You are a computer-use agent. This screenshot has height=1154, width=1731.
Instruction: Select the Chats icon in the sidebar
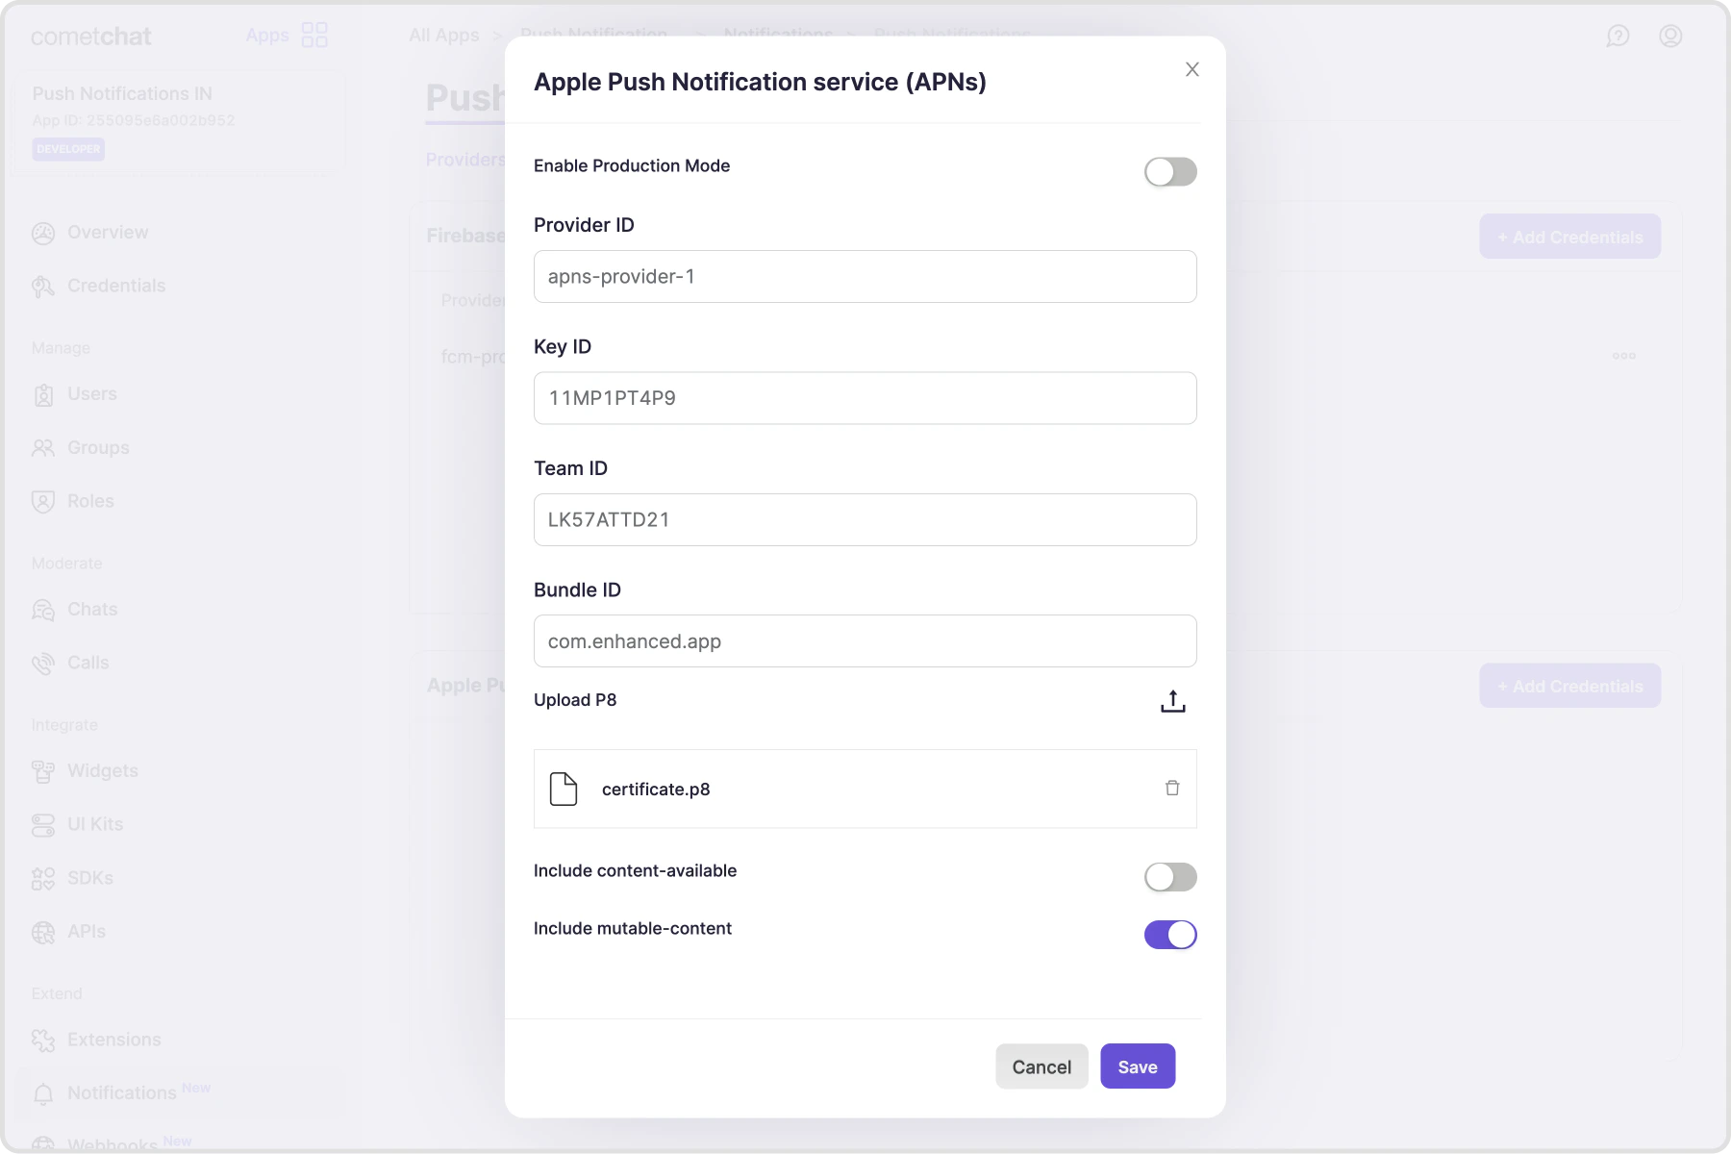coord(42,610)
